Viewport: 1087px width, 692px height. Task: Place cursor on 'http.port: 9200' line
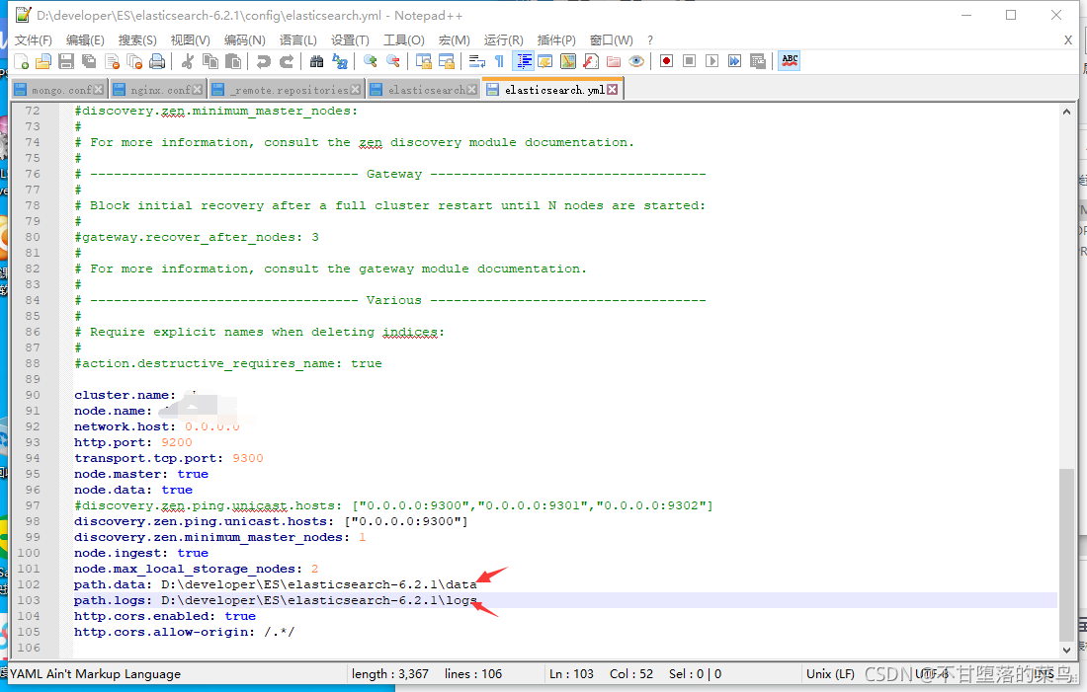(133, 442)
